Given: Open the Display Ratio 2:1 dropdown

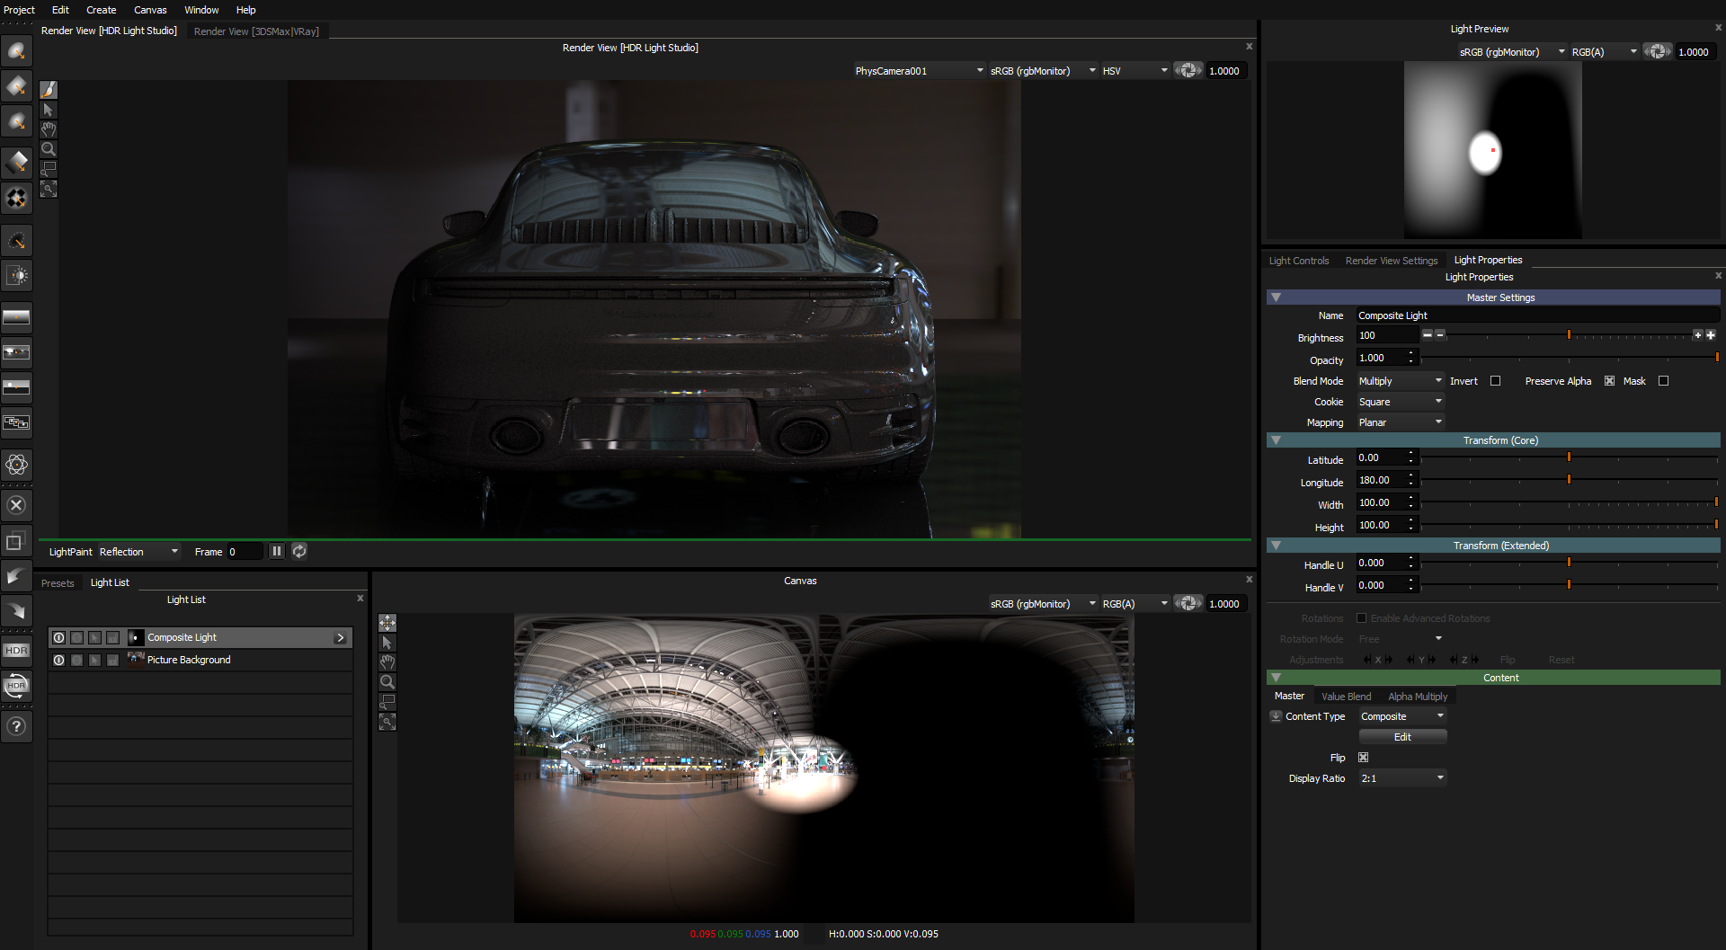Looking at the screenshot, I should 1402,778.
